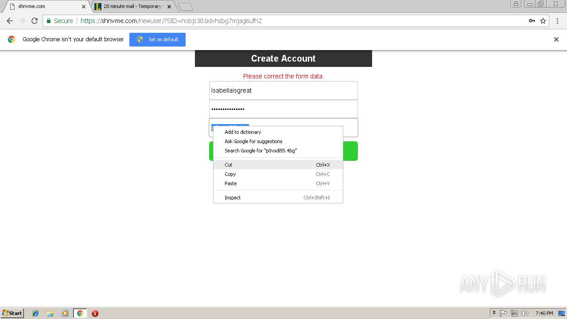This screenshot has width=567, height=319.
Task: Click the password field
Action: pyautogui.click(x=283, y=109)
